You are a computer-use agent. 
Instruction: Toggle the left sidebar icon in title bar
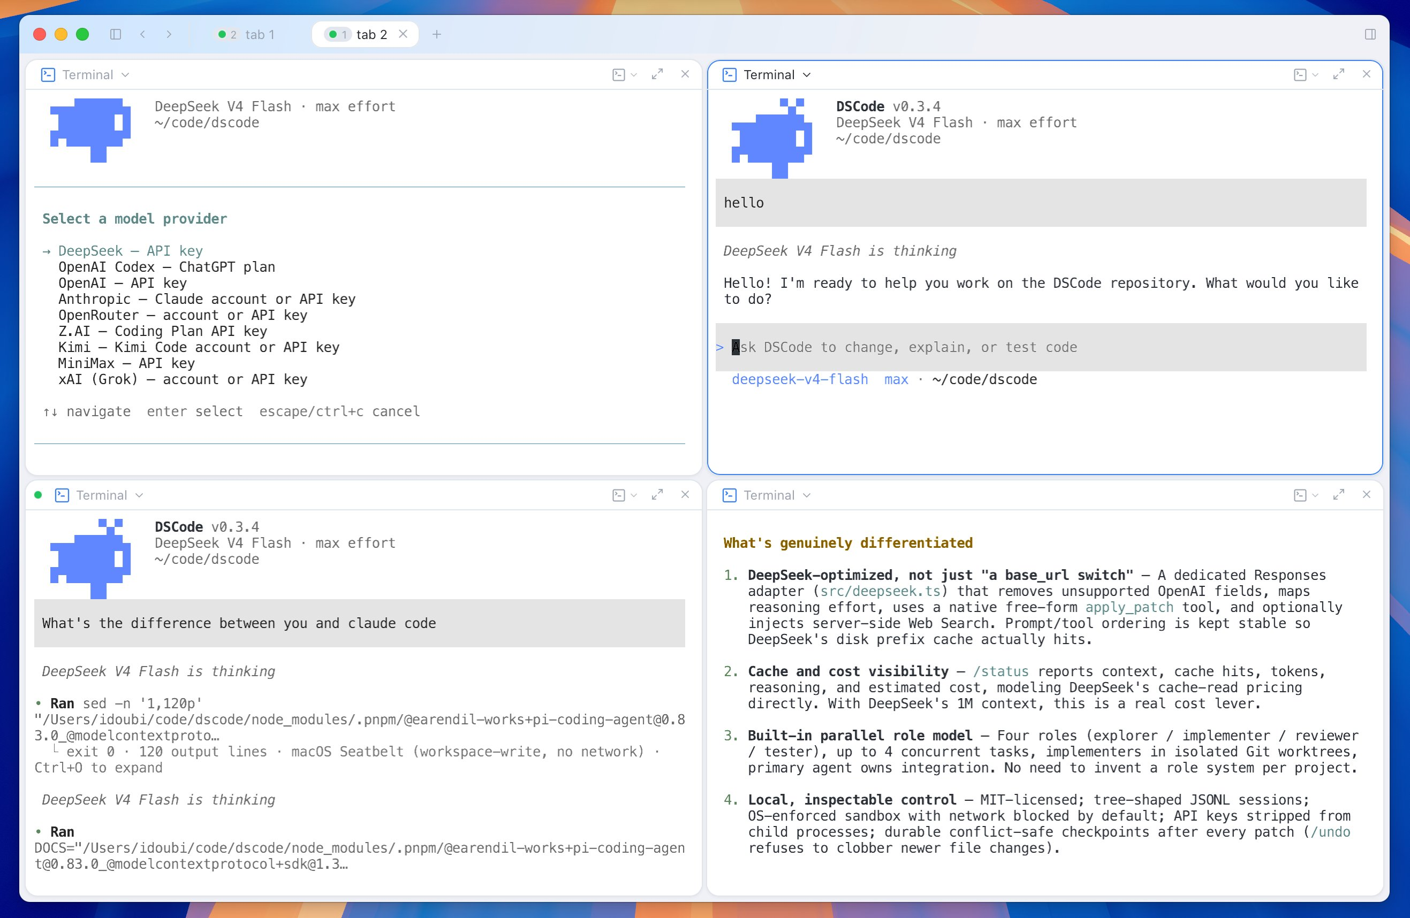tap(116, 34)
